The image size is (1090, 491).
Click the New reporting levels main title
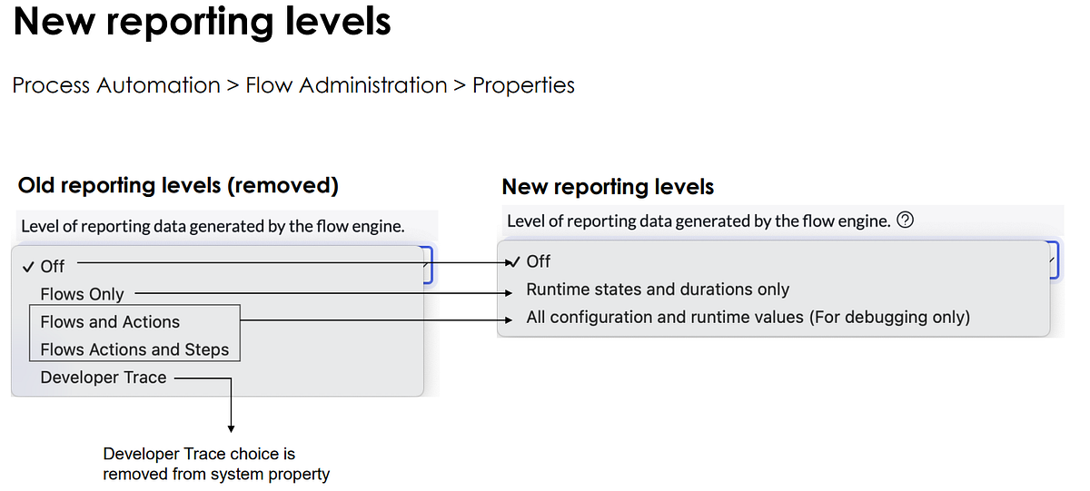click(x=202, y=23)
